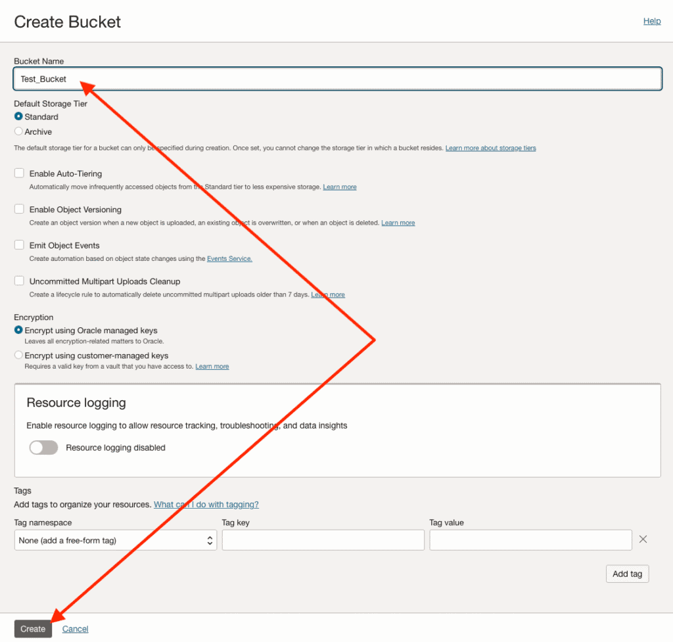Open Learn more about storage tiers
This screenshot has height=642, width=673.
pos(490,149)
